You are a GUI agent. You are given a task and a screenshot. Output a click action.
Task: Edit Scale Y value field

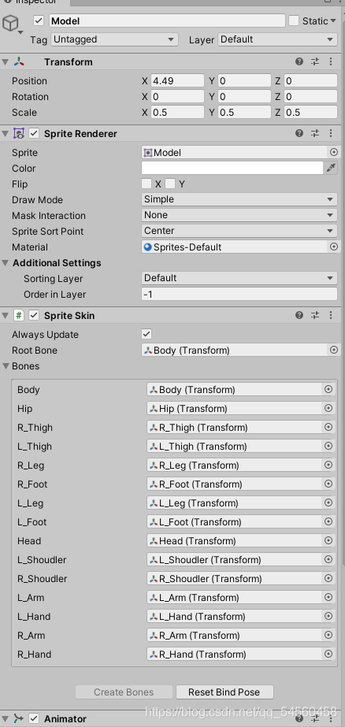tap(244, 112)
